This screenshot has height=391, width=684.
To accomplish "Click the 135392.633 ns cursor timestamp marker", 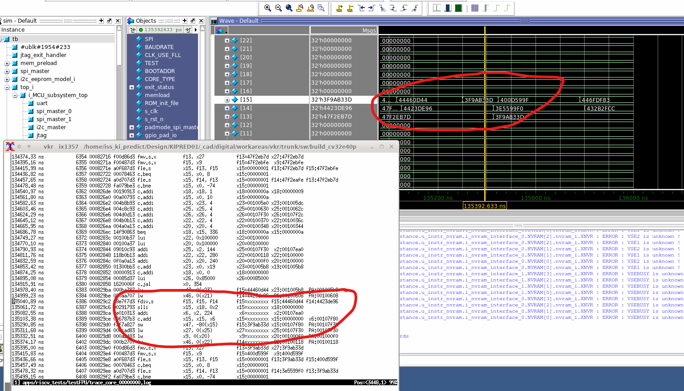I will (484, 205).
